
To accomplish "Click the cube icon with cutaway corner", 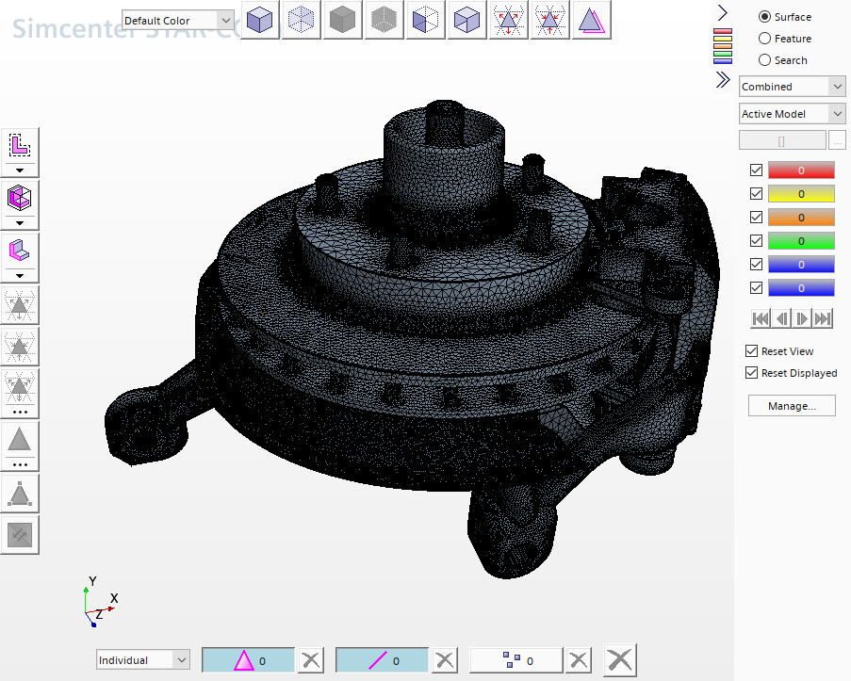I will tap(466, 20).
